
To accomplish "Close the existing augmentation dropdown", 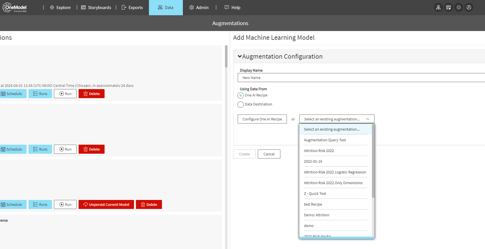I will click(x=367, y=119).
